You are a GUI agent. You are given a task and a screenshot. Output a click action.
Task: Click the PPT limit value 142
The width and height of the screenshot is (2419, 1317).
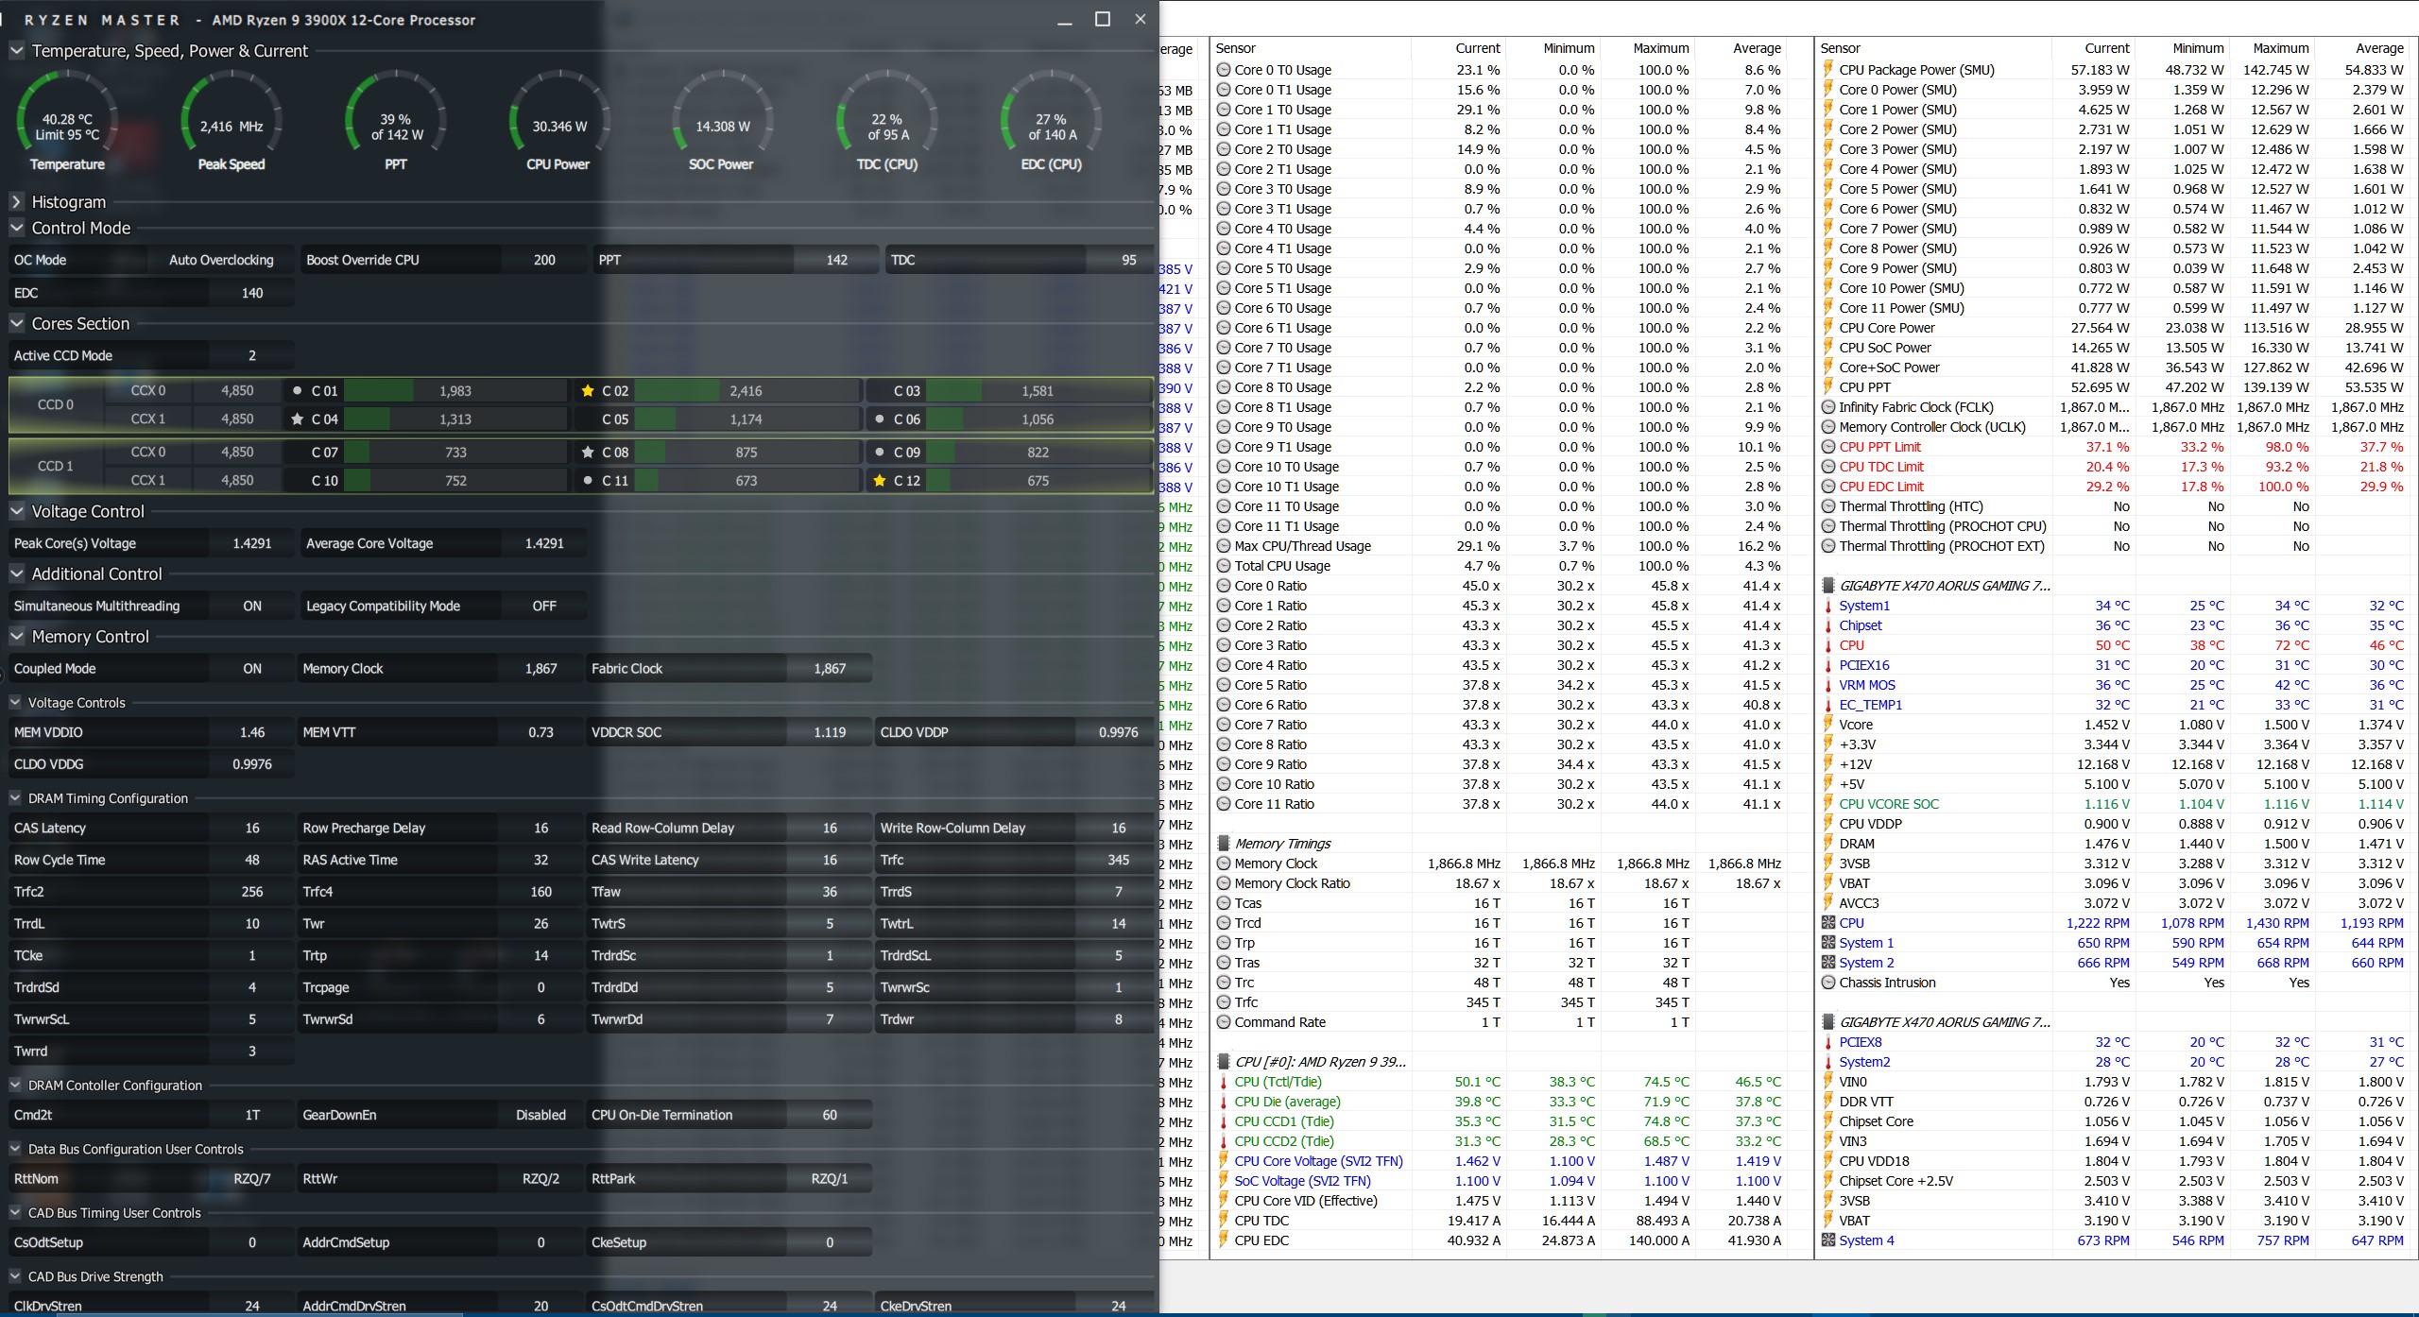[836, 260]
